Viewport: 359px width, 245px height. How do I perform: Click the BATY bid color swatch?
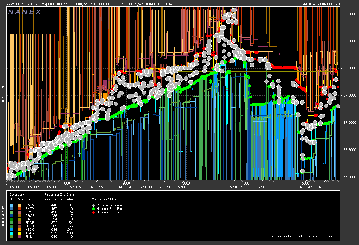click(11, 209)
